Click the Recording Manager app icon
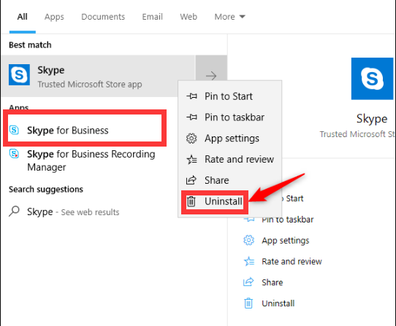 tap(14, 154)
